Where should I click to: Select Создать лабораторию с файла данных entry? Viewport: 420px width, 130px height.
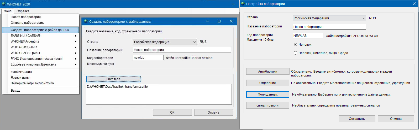pos(40,30)
